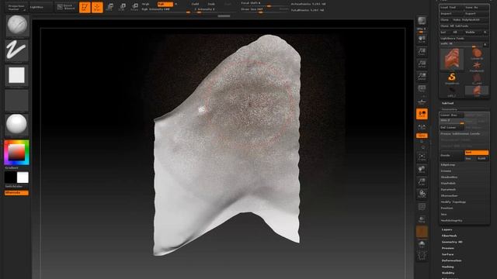Open the stroke type selector
Viewport: 497px width, 279px height.
[x=17, y=50]
